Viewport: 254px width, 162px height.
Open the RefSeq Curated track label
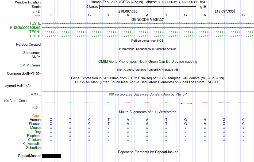pyautogui.click(x=28, y=45)
